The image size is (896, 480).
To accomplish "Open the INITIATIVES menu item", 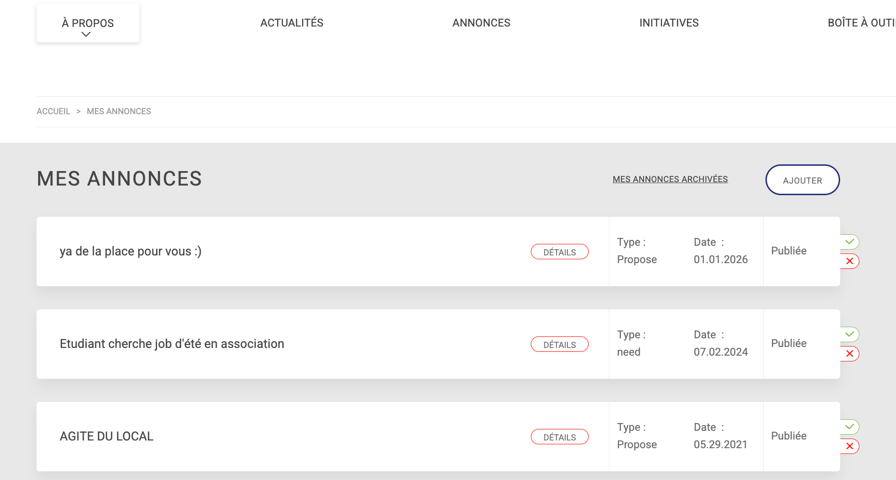I will pyautogui.click(x=669, y=23).
